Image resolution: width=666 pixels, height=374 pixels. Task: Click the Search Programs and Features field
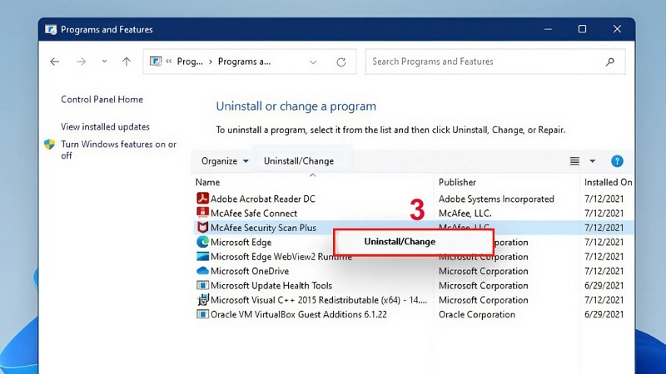(x=485, y=62)
